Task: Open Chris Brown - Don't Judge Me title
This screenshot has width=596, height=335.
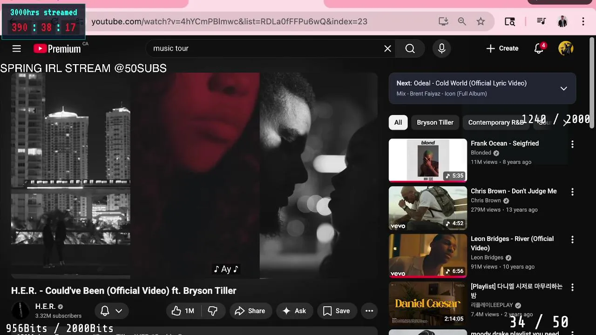Action: click(514, 191)
